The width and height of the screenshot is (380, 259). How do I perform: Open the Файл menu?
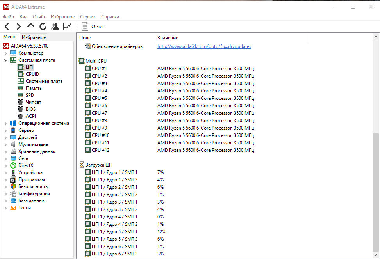(9, 17)
